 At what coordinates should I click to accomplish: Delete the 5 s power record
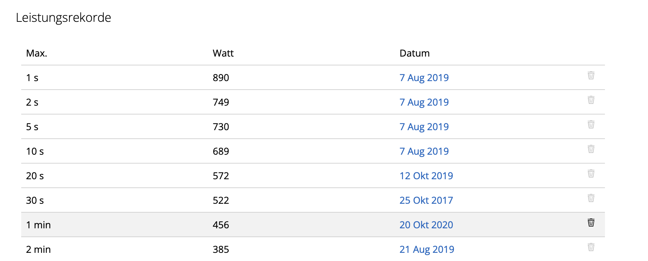[591, 124]
